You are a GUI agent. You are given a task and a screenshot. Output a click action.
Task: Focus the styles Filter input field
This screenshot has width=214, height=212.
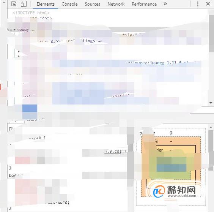(67, 129)
